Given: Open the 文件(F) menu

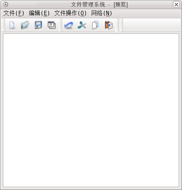Looking at the screenshot, I should coord(14,13).
